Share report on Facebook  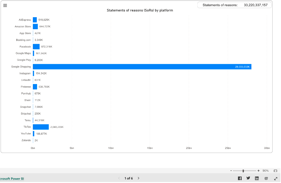[240, 178]
